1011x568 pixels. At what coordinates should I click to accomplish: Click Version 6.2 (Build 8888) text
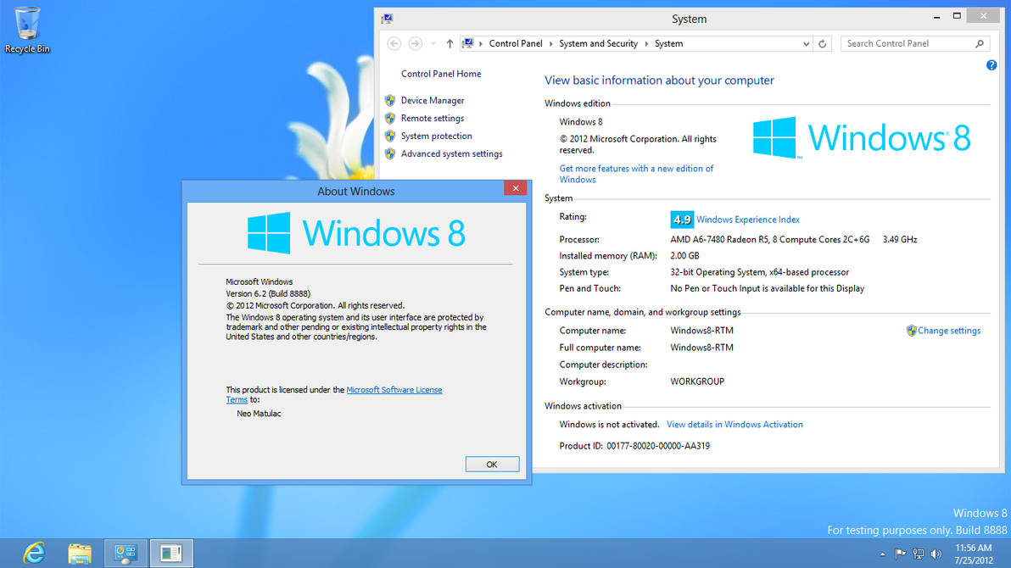(267, 293)
